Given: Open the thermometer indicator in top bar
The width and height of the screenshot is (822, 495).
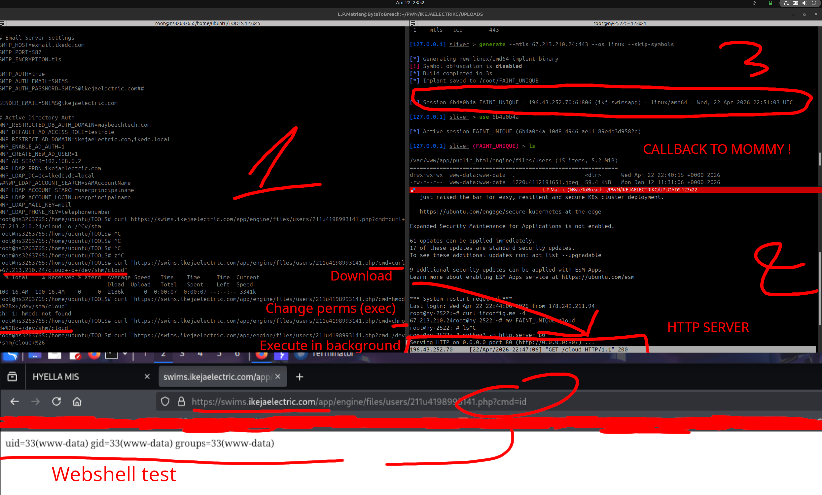Looking at the screenshot, I should point(754,3).
